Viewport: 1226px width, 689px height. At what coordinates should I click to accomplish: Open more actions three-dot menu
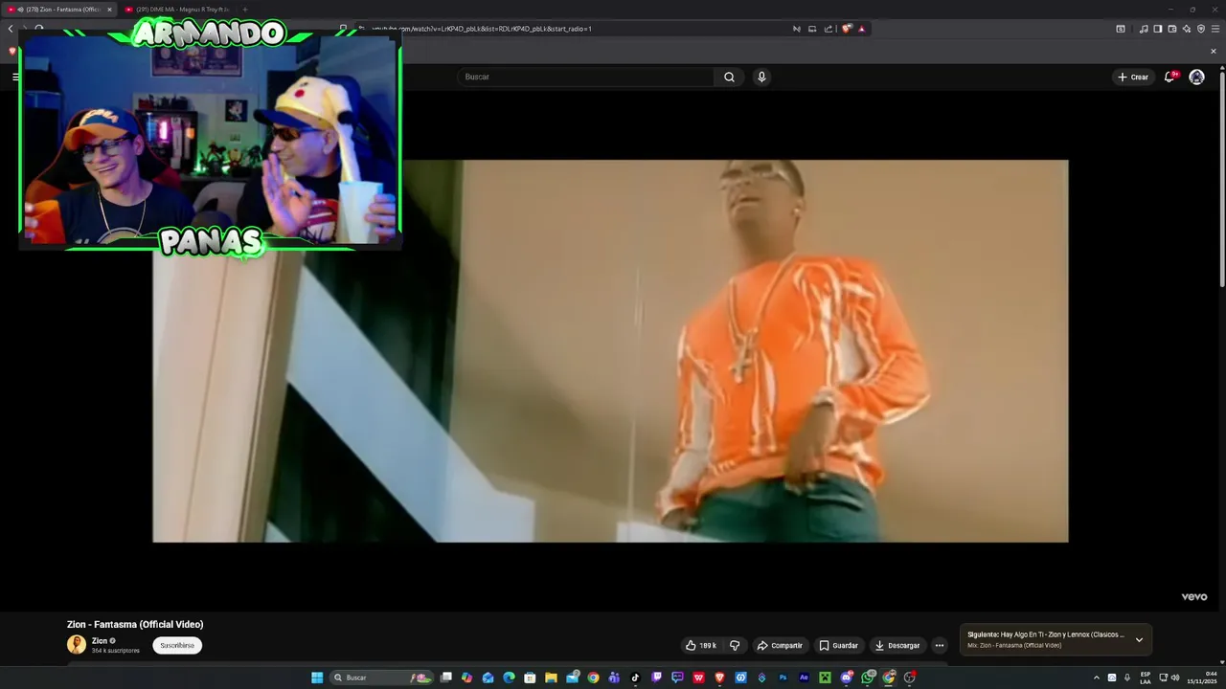[940, 645]
